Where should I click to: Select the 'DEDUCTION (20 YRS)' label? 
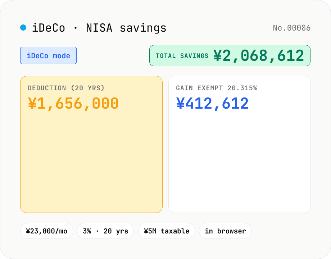66,88
